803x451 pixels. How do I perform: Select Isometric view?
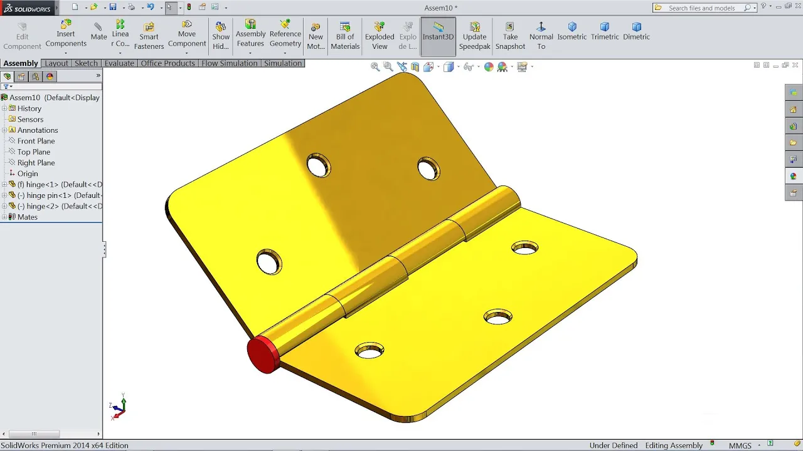pyautogui.click(x=572, y=31)
